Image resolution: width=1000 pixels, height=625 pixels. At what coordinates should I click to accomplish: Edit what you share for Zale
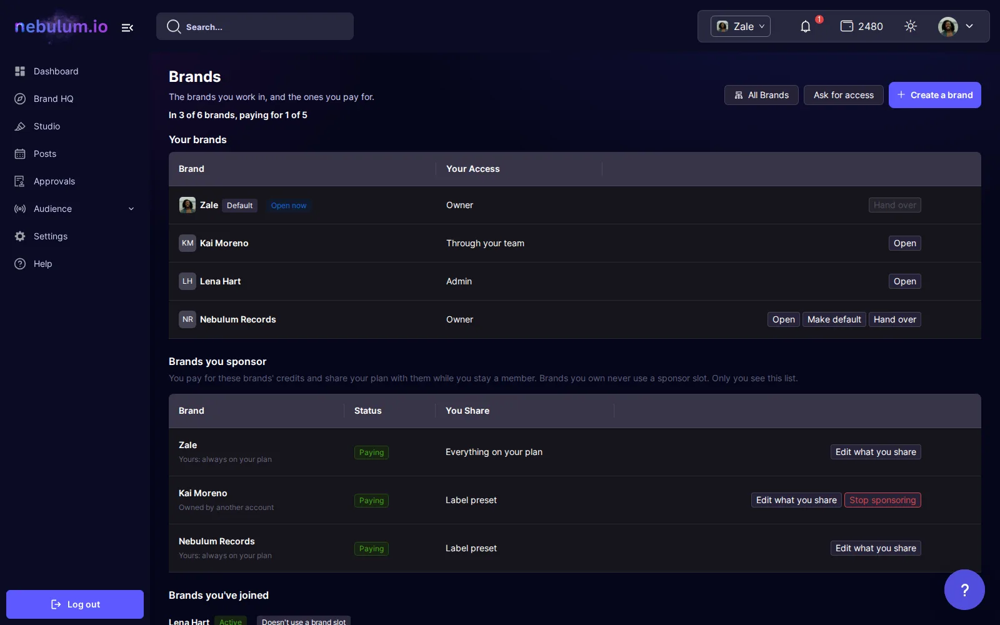(x=876, y=452)
